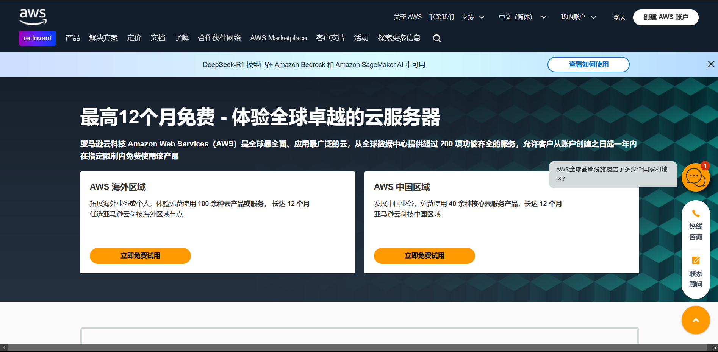Open the 产品 menu
Screen dimensions: 718x352
pyautogui.click(x=72, y=38)
